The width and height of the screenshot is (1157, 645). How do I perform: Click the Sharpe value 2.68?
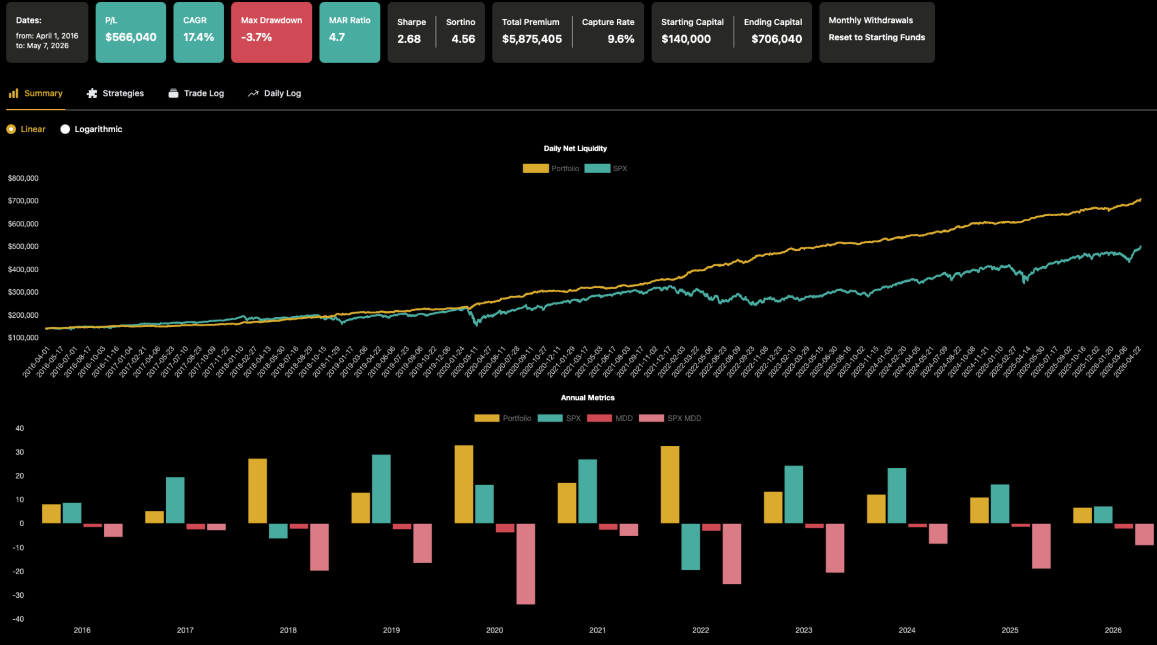pyautogui.click(x=409, y=39)
